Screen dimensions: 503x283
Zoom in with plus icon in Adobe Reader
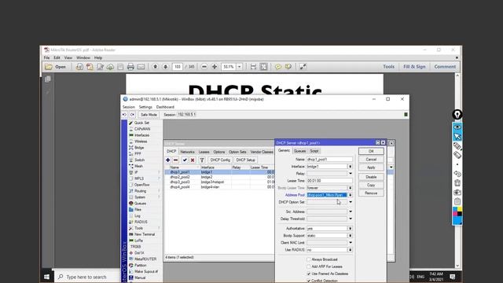coord(215,67)
